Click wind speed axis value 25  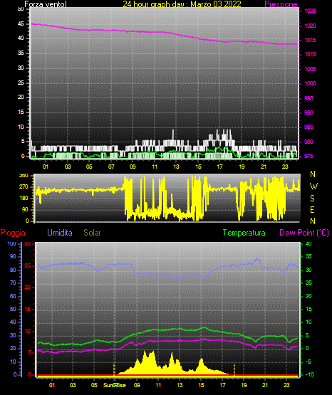pos(21,83)
